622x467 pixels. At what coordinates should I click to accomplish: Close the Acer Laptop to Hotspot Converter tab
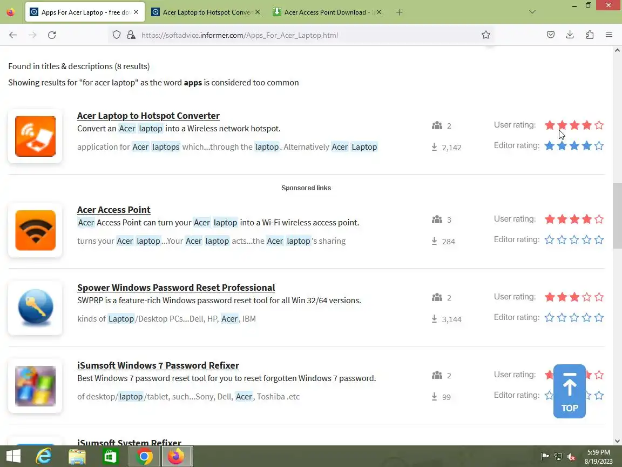click(x=258, y=12)
